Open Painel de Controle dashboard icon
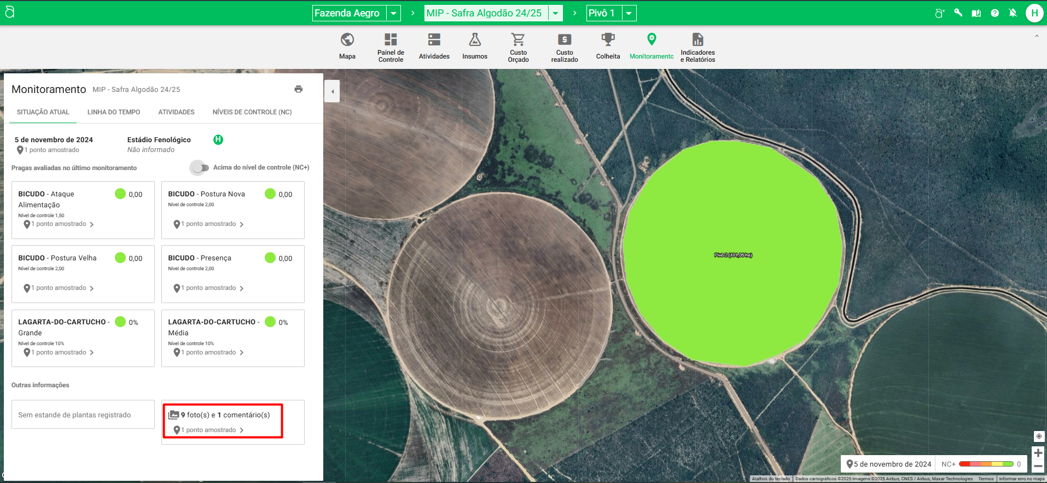 (x=391, y=40)
